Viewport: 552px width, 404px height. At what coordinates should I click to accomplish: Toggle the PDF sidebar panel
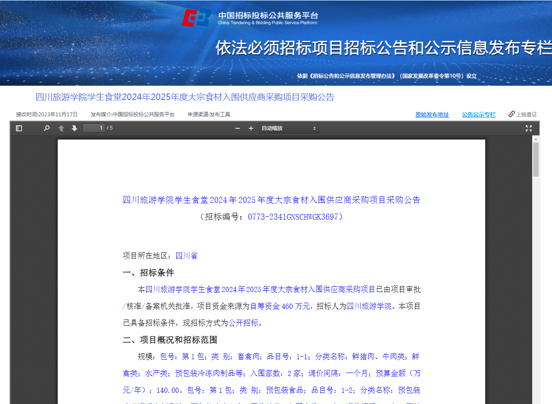point(19,128)
